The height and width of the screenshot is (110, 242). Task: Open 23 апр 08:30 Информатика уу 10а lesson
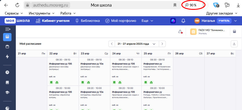point(94,71)
